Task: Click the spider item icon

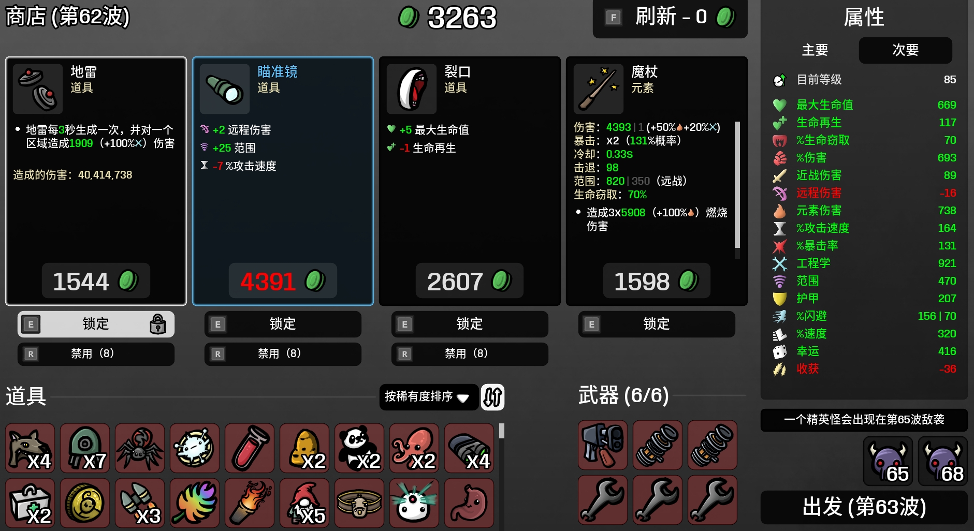Action: (x=140, y=448)
